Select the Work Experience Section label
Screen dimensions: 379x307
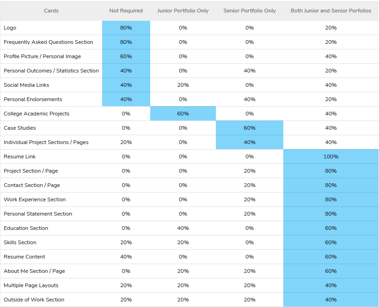click(x=35, y=199)
